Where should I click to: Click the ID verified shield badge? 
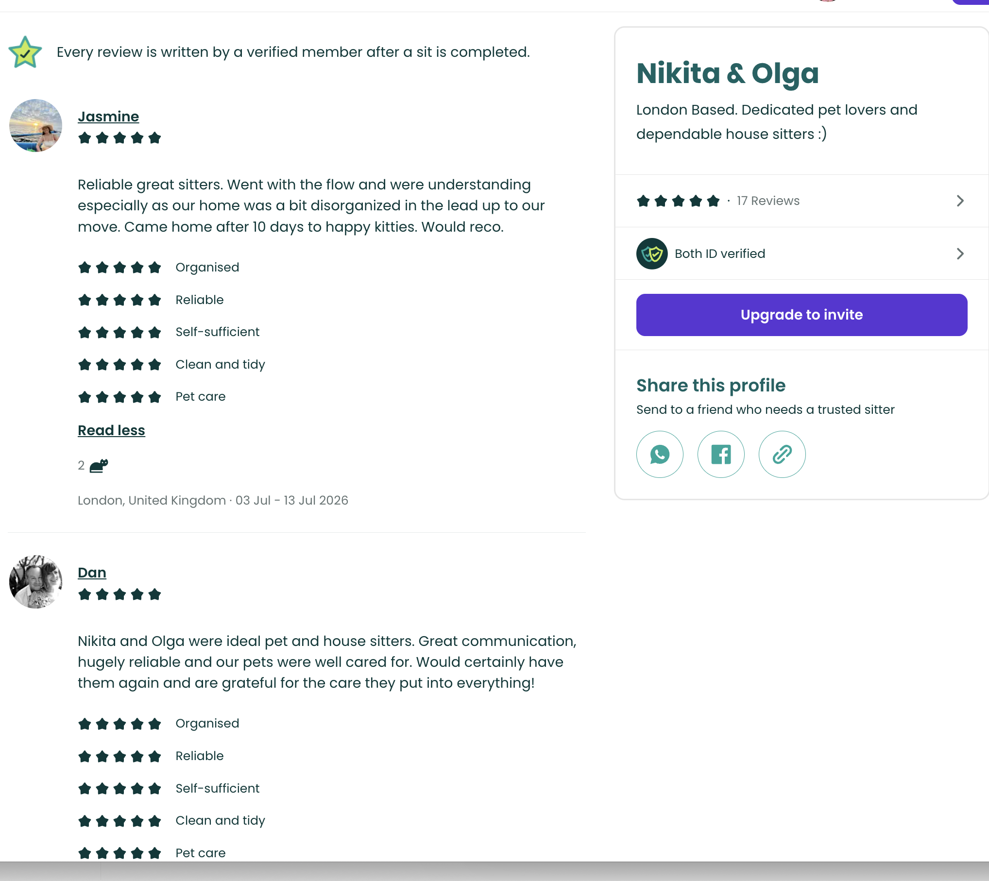[652, 254]
